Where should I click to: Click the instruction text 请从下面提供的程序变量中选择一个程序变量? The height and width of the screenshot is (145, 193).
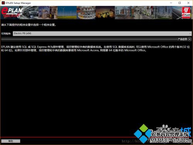click(x=29, y=25)
